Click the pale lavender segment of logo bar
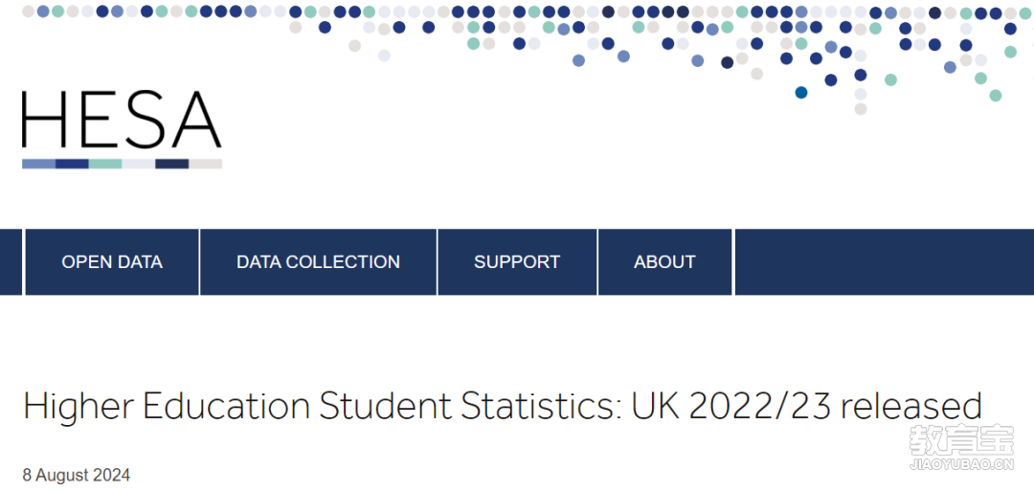The width and height of the screenshot is (1034, 492). 139,164
